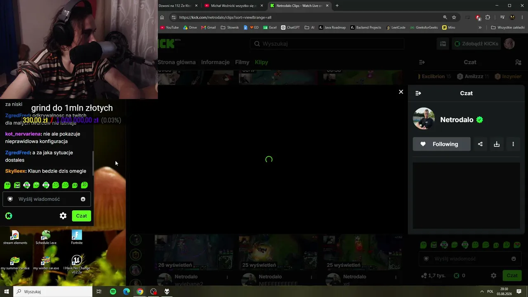
Task: Open the Chrome profile avatar
Action: (512, 17)
